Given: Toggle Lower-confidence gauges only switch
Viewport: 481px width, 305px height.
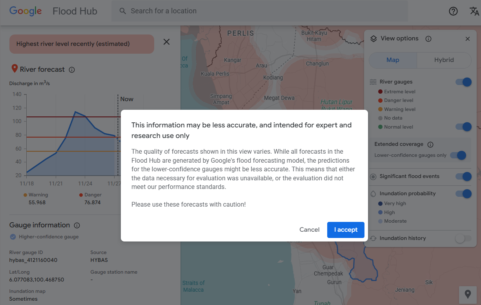Looking at the screenshot, I should tap(458, 155).
